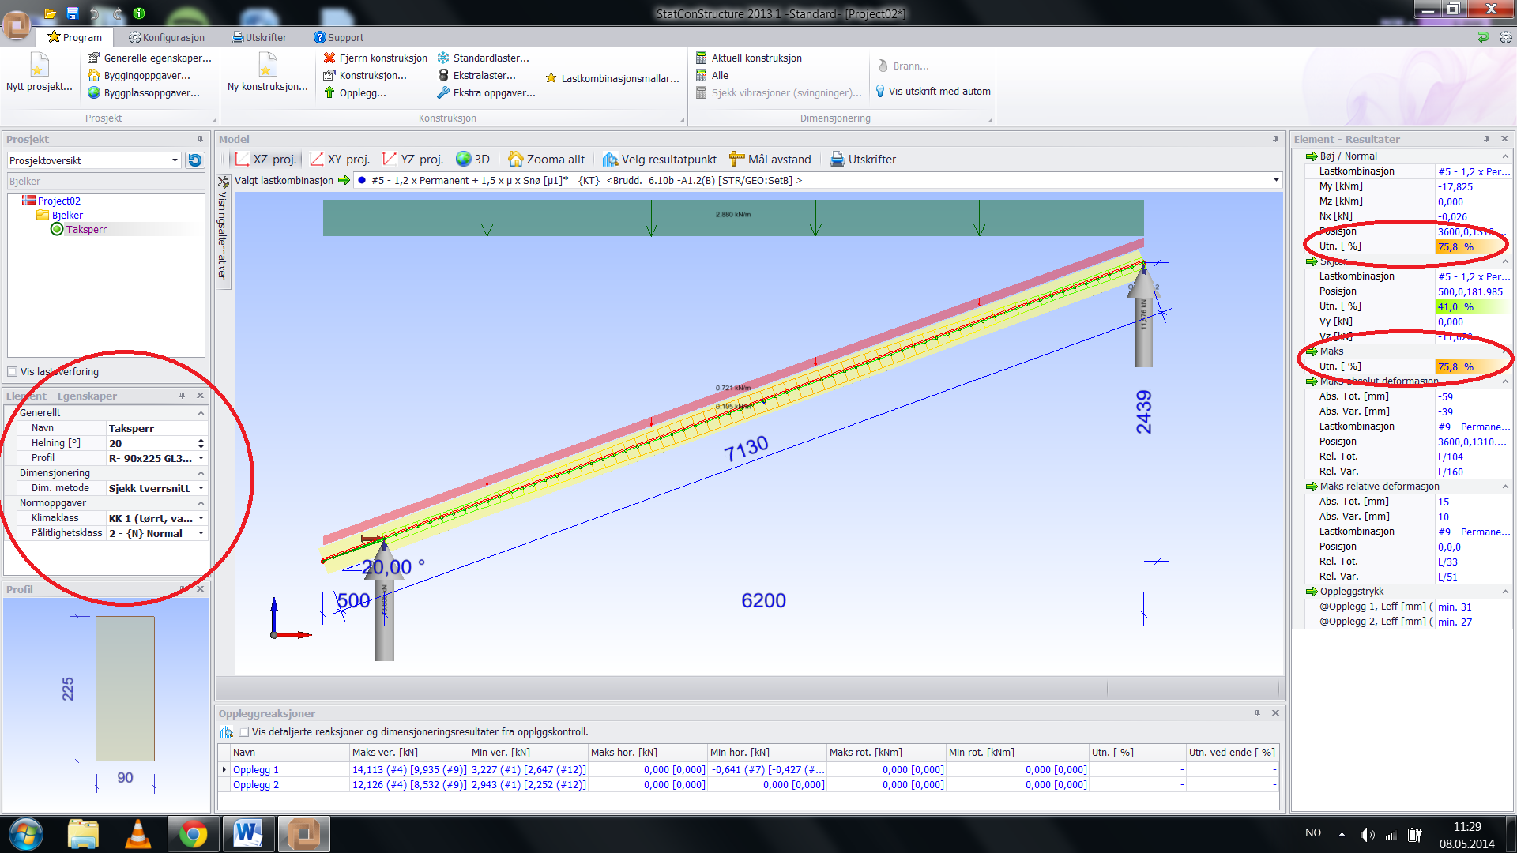Click the Utskrifter printer icon in Model toolbar
Screen dimensions: 1517x853
coord(838,160)
